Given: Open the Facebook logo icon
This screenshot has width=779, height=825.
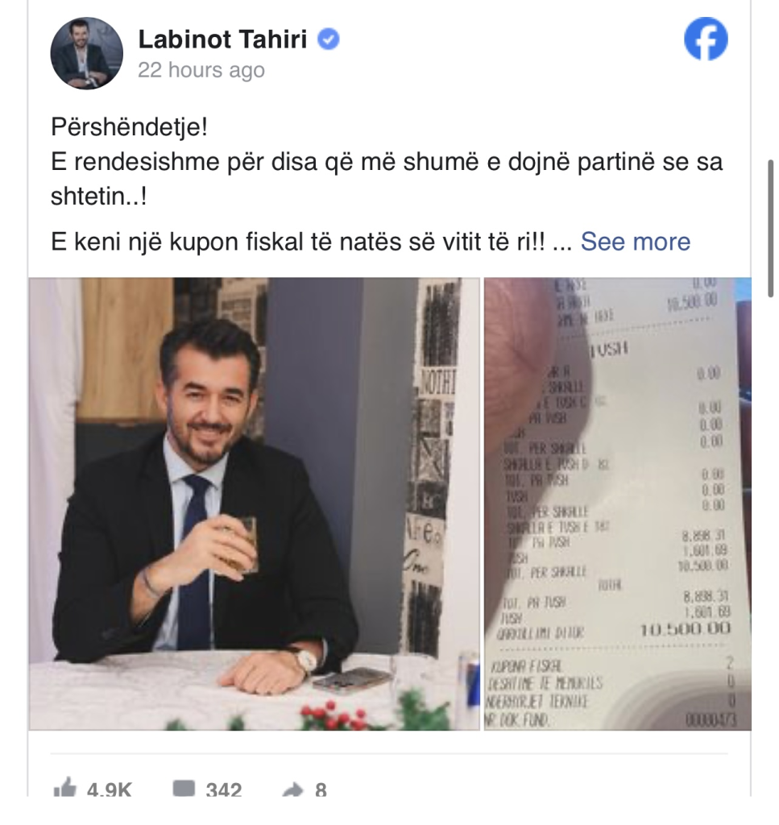Looking at the screenshot, I should (x=706, y=39).
